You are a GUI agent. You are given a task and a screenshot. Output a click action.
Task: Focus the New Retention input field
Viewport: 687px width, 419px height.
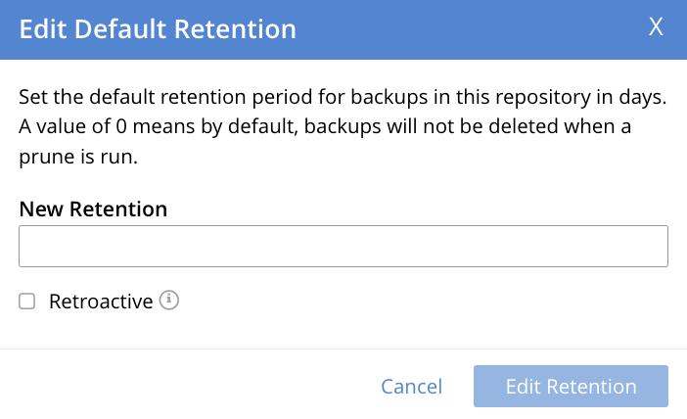(343, 247)
